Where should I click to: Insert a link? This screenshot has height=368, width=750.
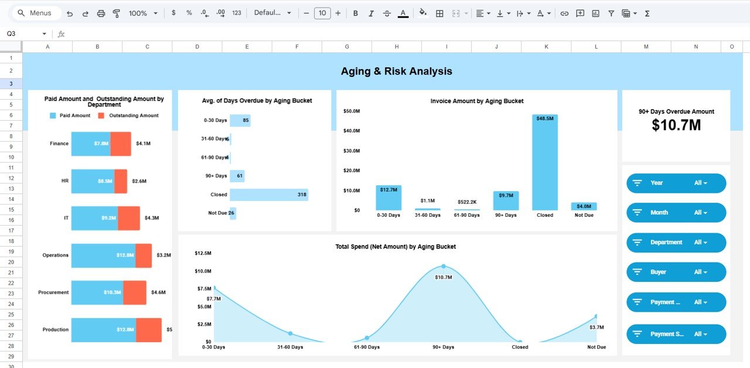point(564,12)
